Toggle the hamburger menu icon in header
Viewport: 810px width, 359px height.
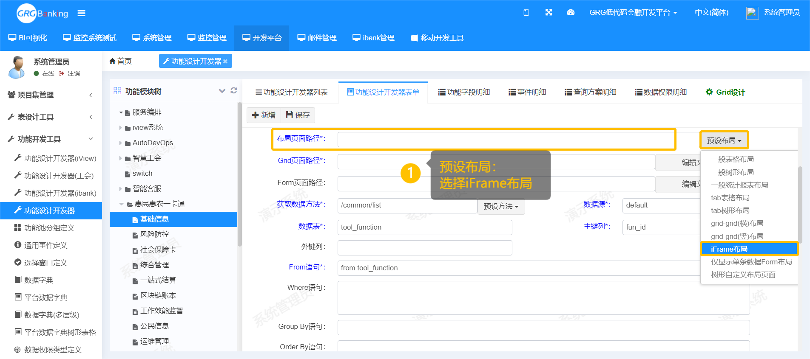coord(81,13)
